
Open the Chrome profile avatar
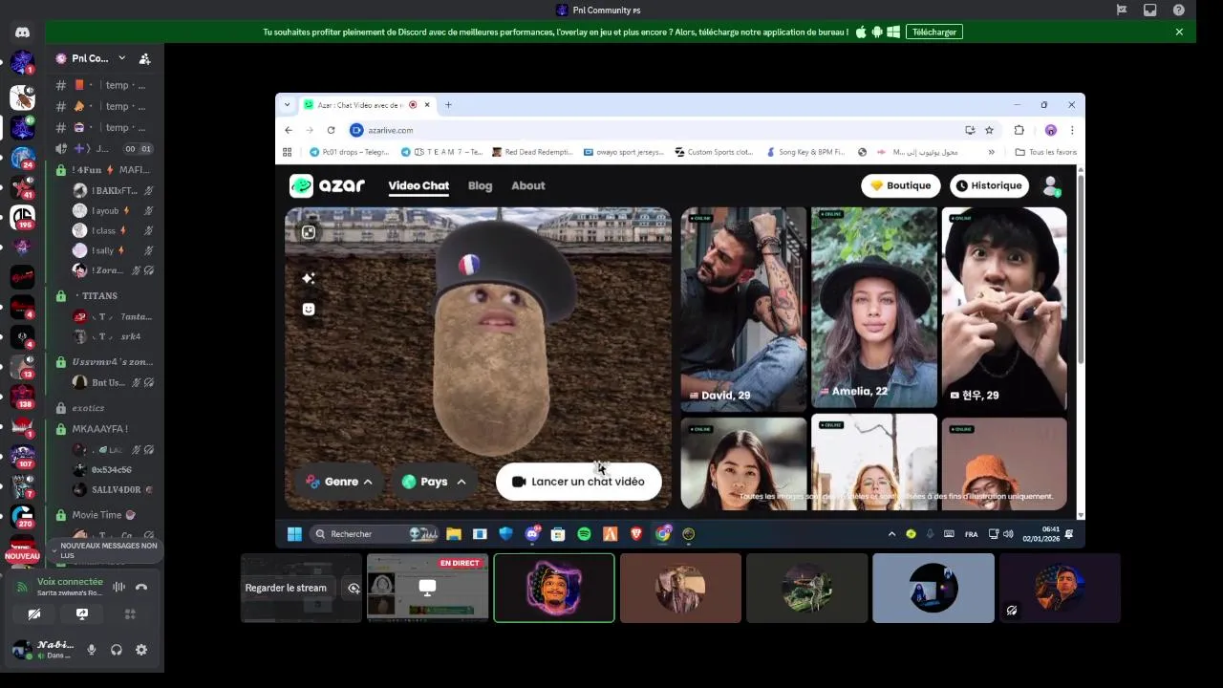[1050, 130]
